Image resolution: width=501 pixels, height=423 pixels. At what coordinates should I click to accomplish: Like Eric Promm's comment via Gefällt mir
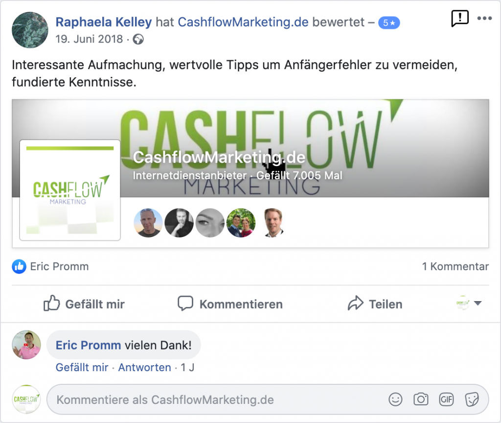(82, 367)
